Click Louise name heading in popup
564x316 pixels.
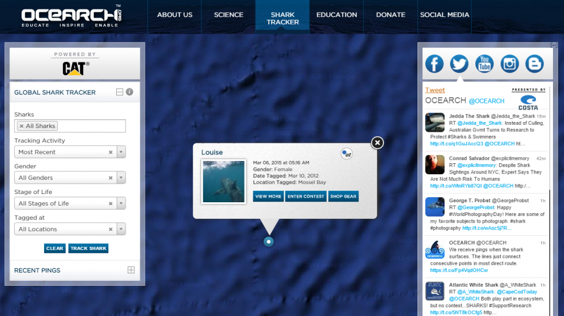pos(212,152)
